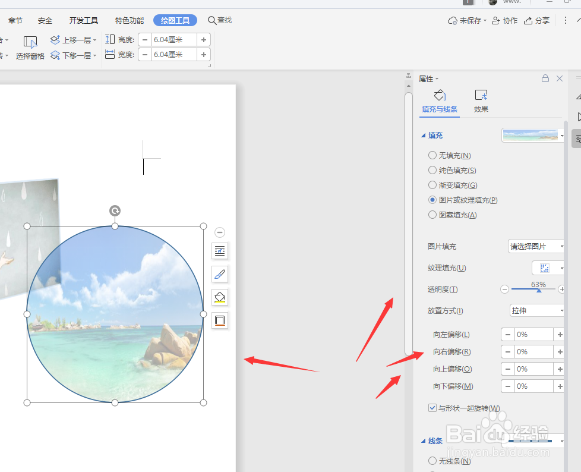Image resolution: width=581 pixels, height=472 pixels.
Task: Select the brush style icon next to circle
Action: (x=220, y=274)
